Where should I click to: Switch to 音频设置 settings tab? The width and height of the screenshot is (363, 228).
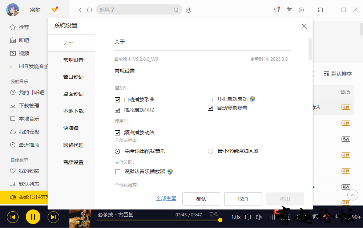coord(73,162)
